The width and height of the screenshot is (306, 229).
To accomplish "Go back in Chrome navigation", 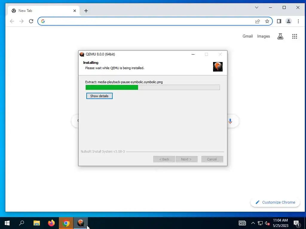I will (x=12, y=21).
